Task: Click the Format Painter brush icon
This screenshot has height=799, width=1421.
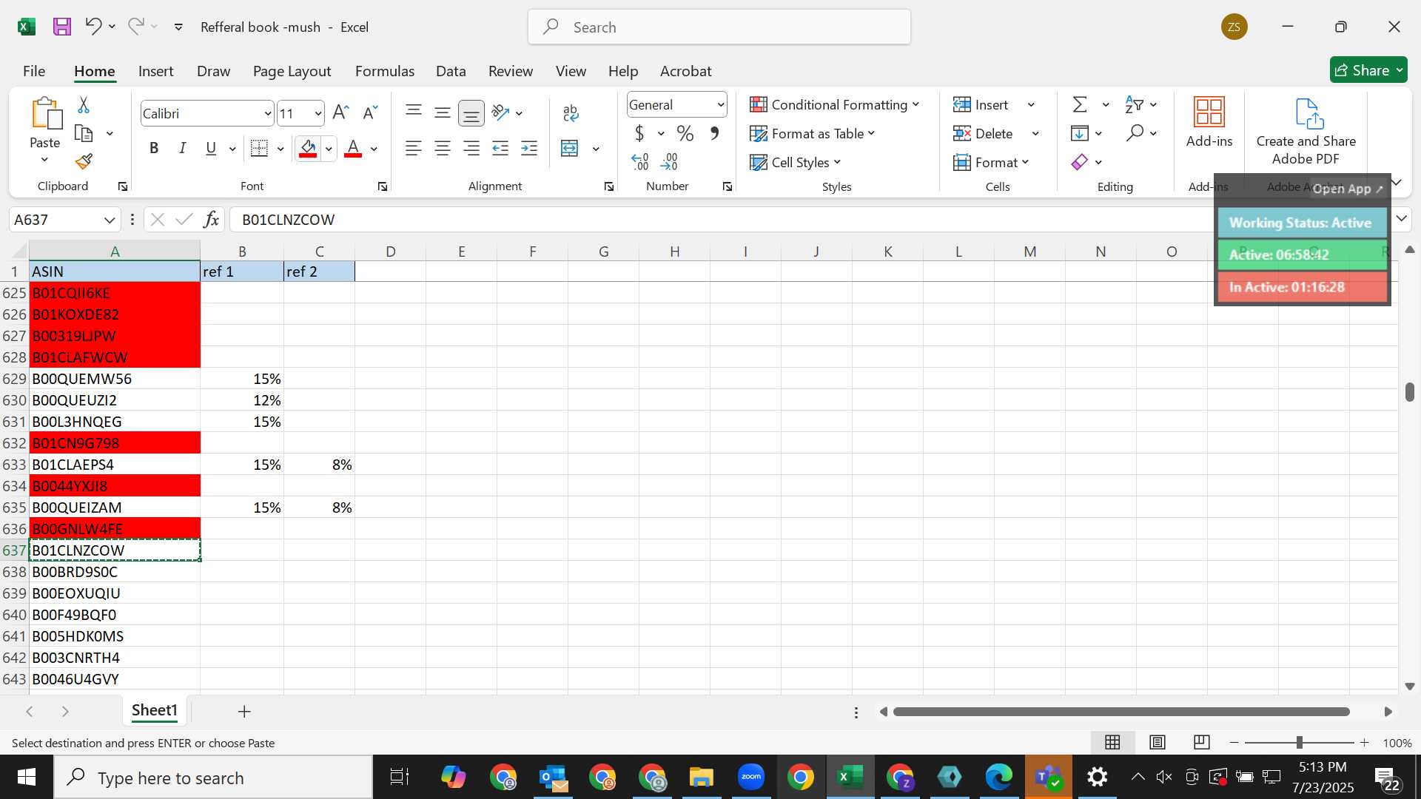Action: coord(84,161)
